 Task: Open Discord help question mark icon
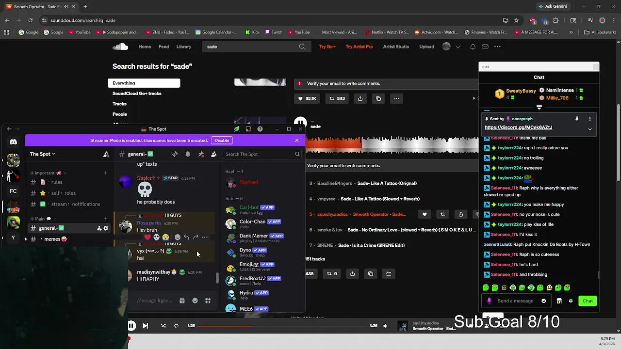260,129
